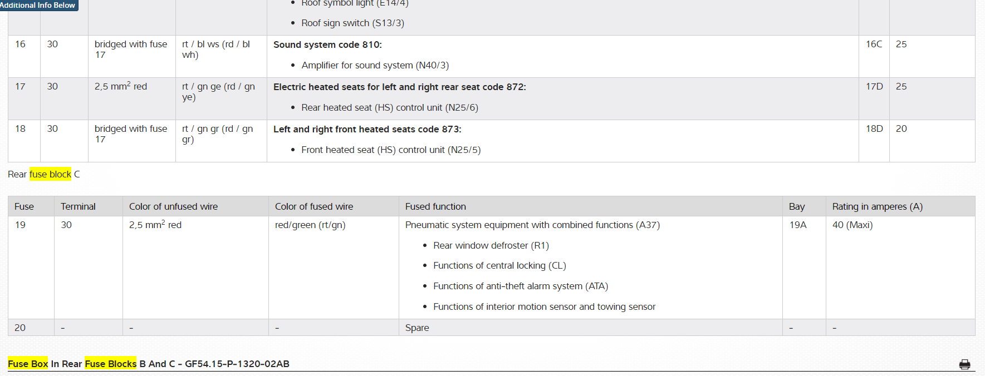985x376 pixels.
Task: Click 'Amplifier for sound system (N40/3)' entry
Action: coord(375,65)
